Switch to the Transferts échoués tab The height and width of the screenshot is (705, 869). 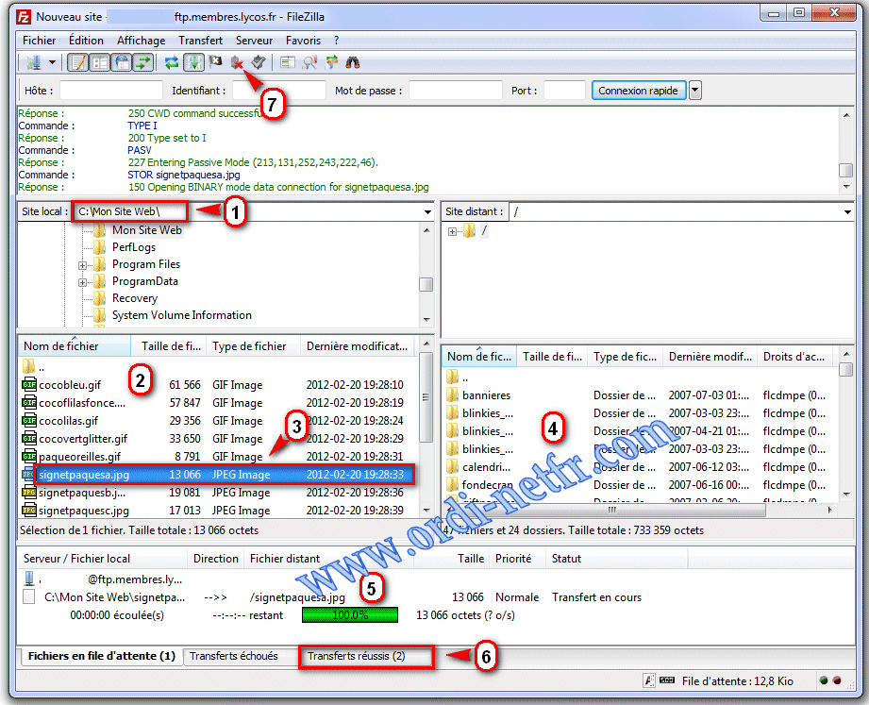[x=234, y=656]
